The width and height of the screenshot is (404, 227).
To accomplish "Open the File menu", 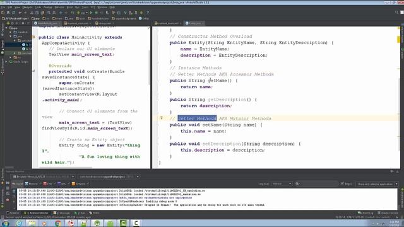I will pyautogui.click(x=3, y=7).
